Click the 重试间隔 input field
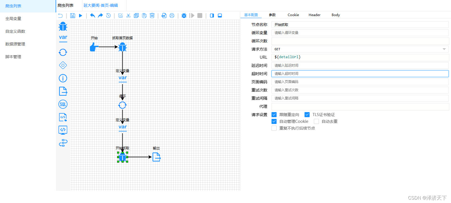This screenshot has height=203, width=451. tap(360, 98)
